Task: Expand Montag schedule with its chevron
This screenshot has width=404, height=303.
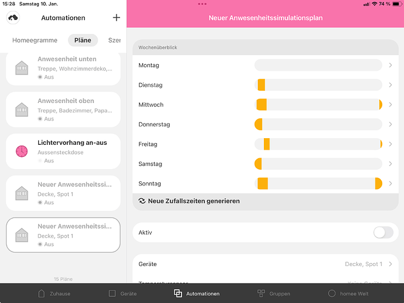Action: click(x=390, y=65)
